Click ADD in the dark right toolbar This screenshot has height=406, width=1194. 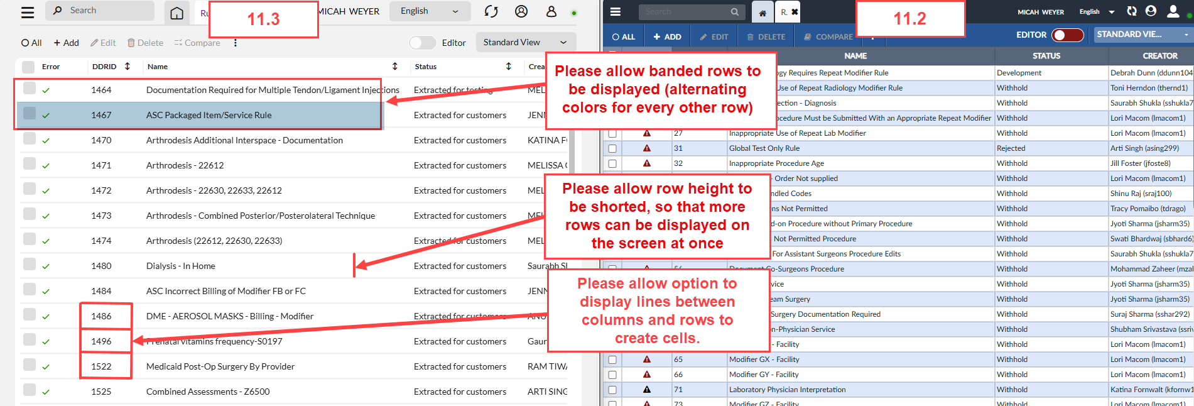click(667, 37)
